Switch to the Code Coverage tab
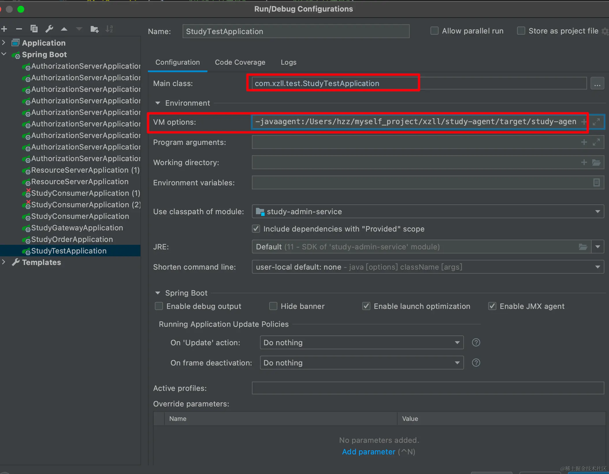This screenshot has width=609, height=474. 240,62
